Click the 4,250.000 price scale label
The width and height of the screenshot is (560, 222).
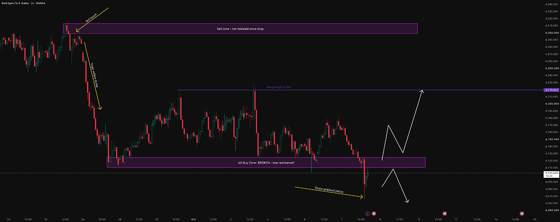[x=551, y=68]
